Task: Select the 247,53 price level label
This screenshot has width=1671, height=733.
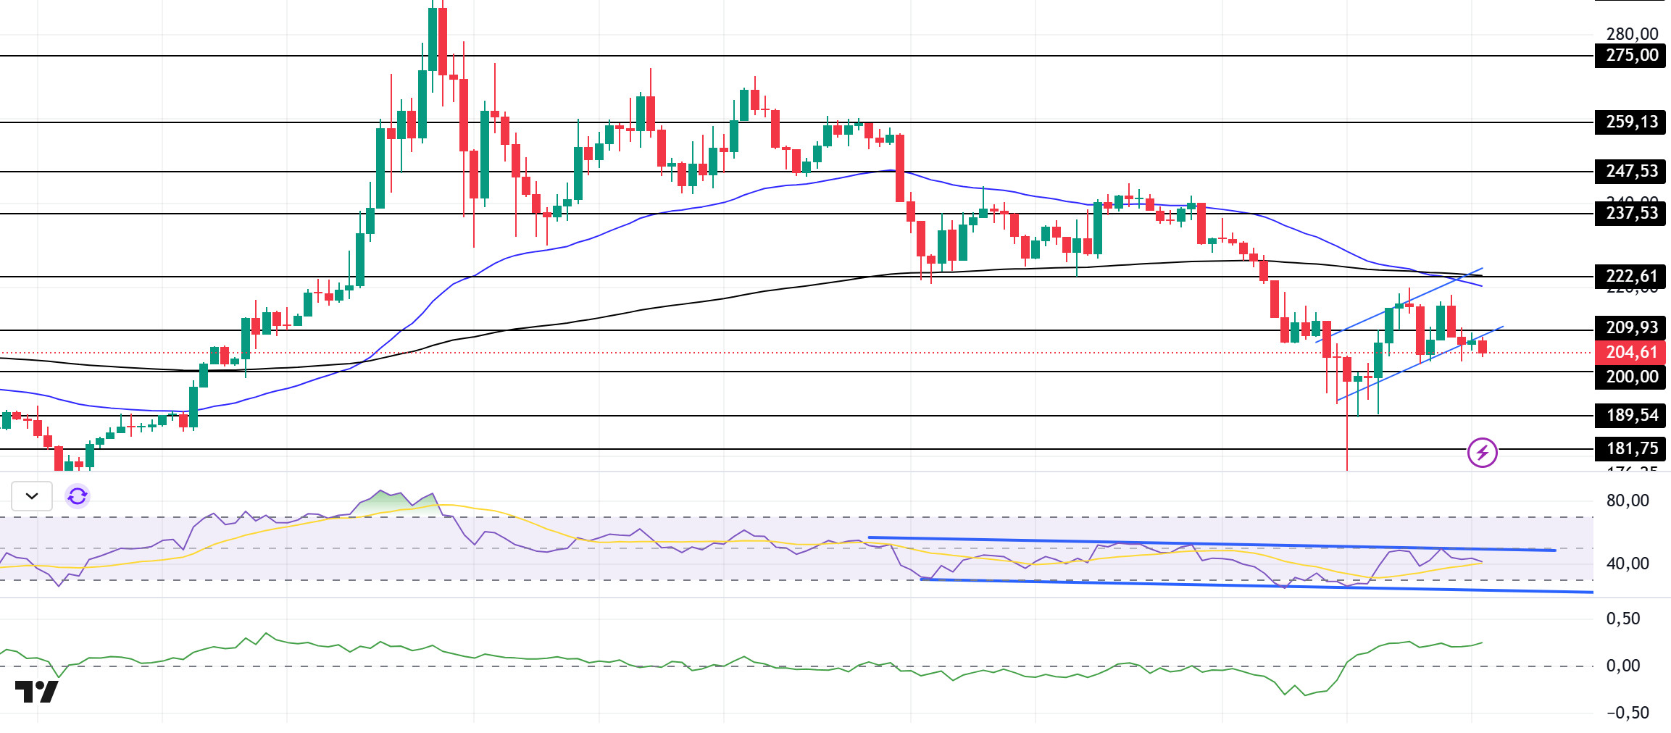Action: pos(1630,171)
